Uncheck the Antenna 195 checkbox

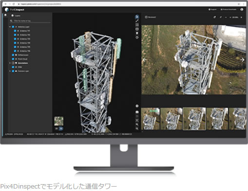click(x=15, y=47)
